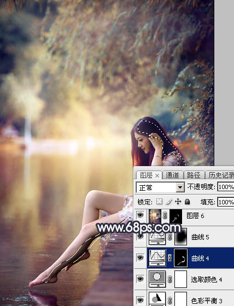Hide the 选取颜色 4 layer
Image resolution: width=234 pixels, height=306 pixels.
tap(141, 279)
